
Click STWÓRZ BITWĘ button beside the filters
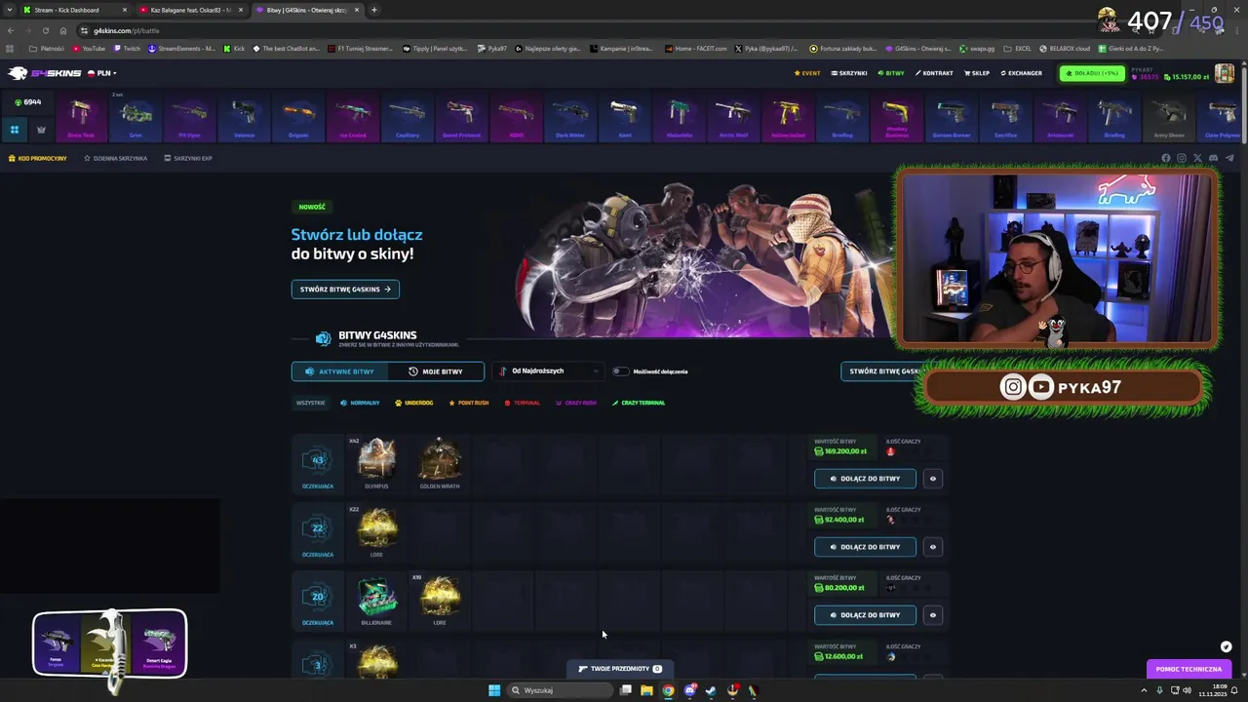(881, 371)
